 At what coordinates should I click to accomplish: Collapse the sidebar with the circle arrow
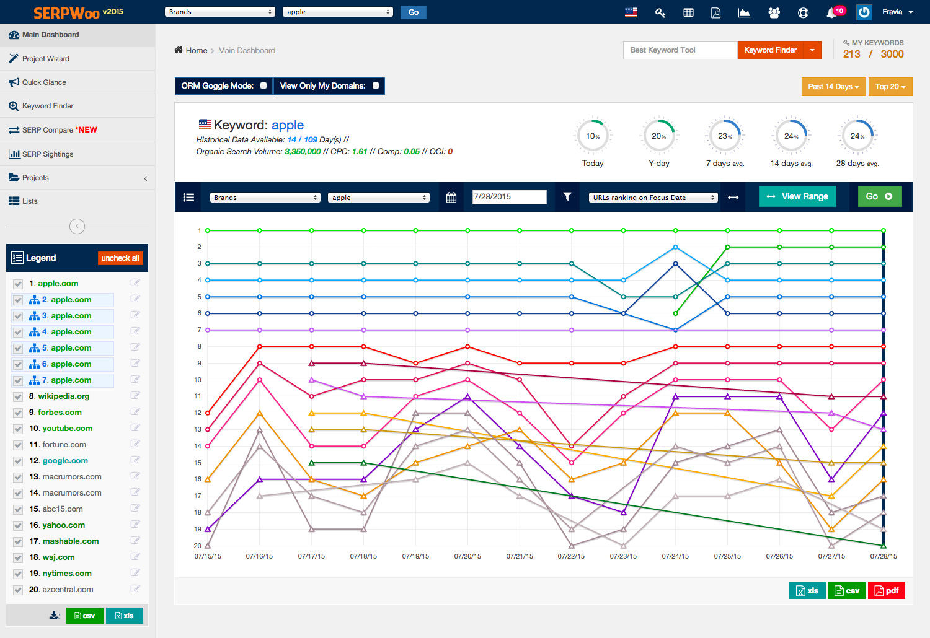coord(77,226)
